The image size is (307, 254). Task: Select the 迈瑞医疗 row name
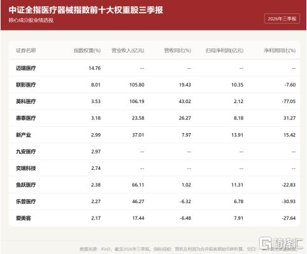tap(26, 68)
